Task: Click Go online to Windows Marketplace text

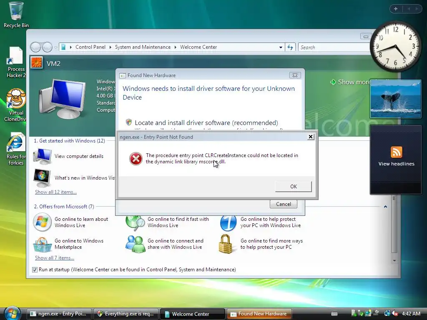Action: pyautogui.click(x=79, y=244)
